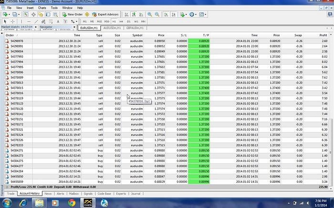Select the Cursor arrow tool

pos(5,21)
